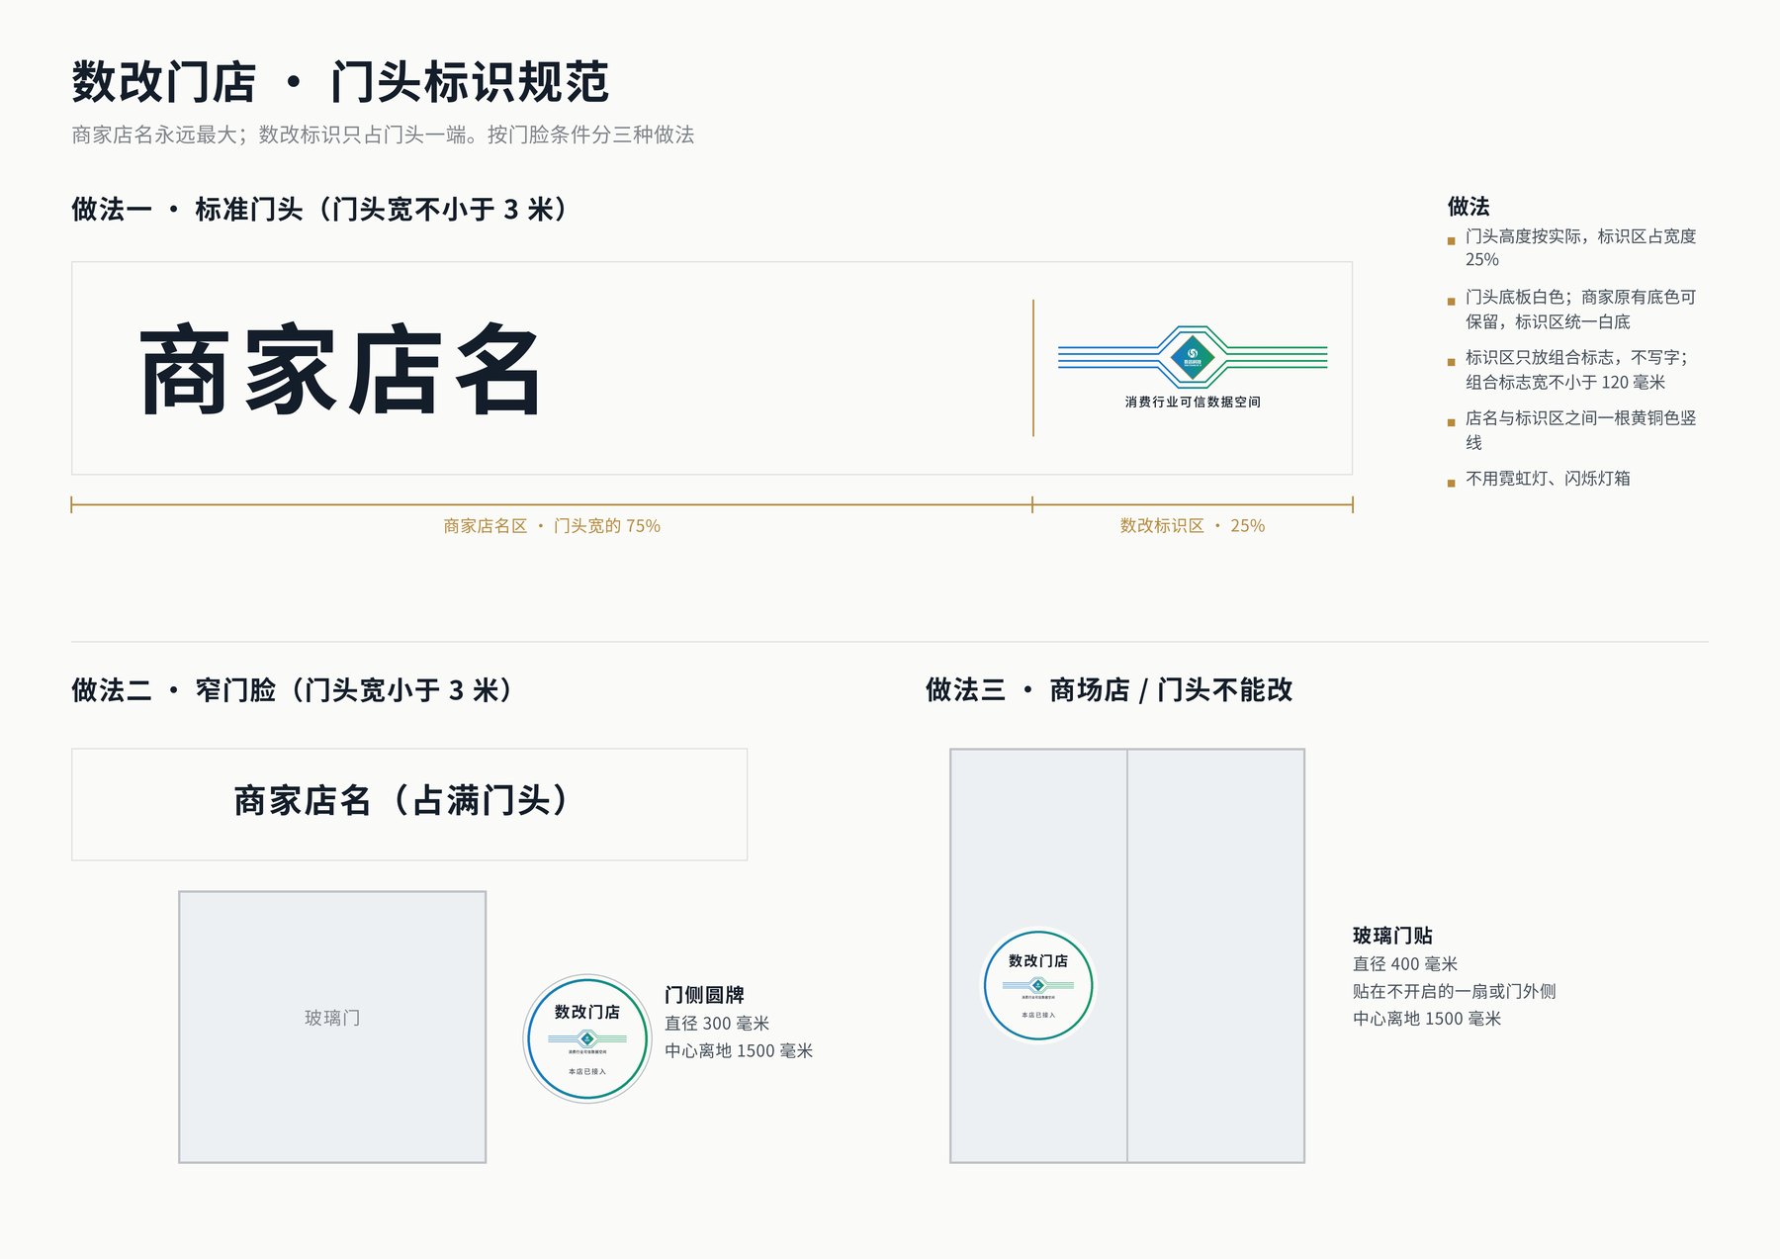Select the text 商家店名（占满门头）

pyautogui.click(x=403, y=800)
